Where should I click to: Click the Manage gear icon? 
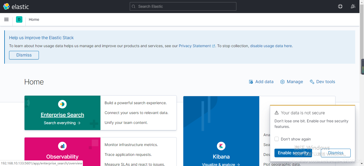tap(282, 82)
